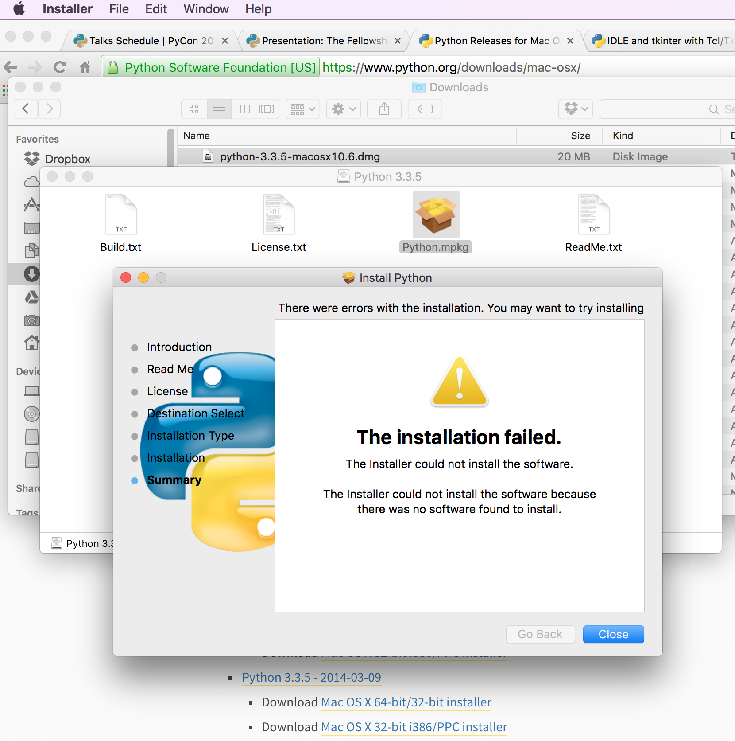Select the optical disc device in sidebar
The height and width of the screenshot is (741, 735).
(x=31, y=414)
